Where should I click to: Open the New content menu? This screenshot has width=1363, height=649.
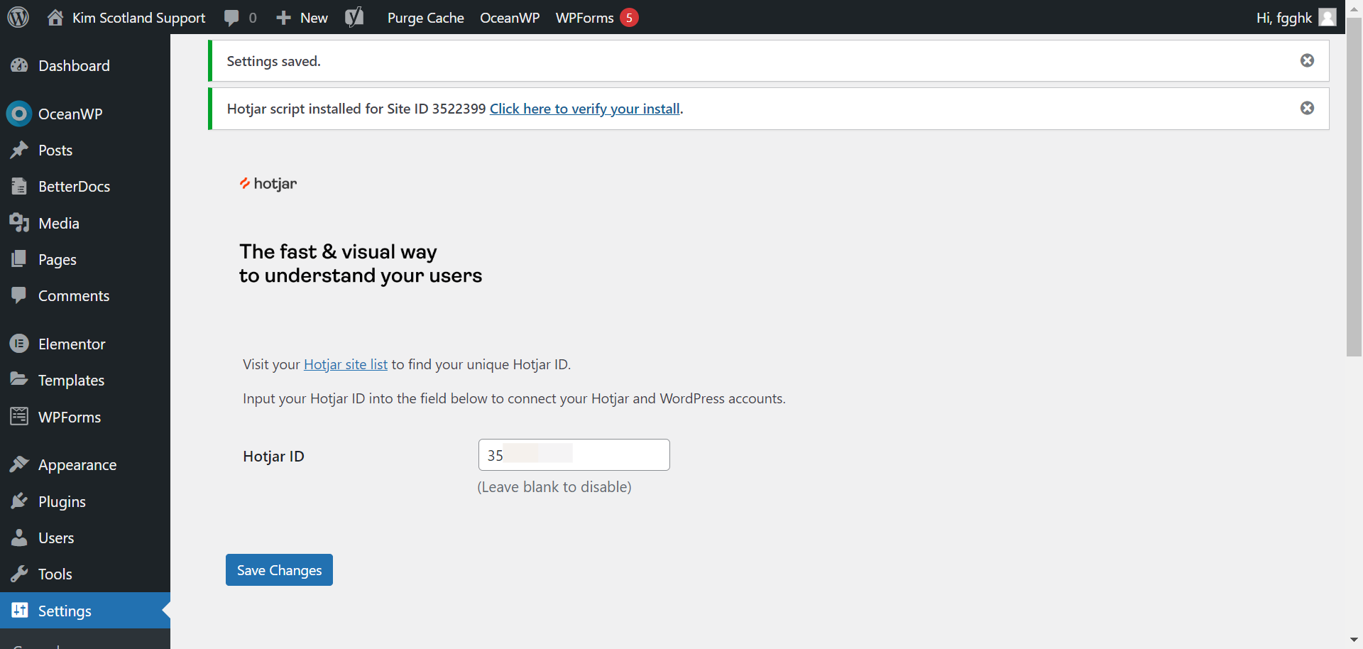point(302,18)
